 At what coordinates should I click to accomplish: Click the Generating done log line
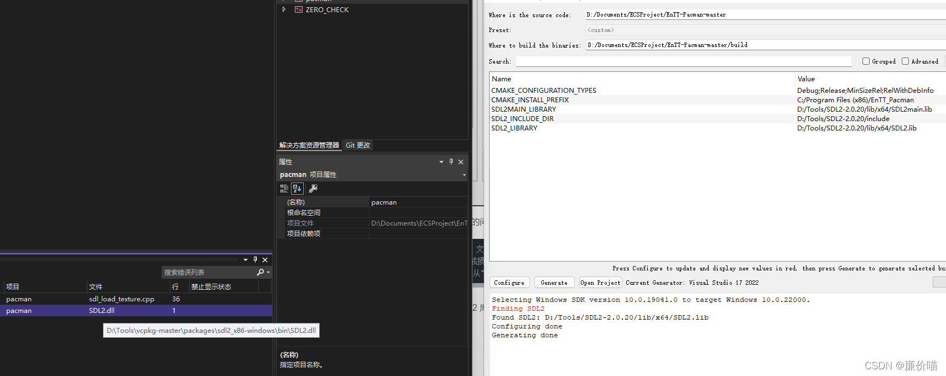pos(524,335)
